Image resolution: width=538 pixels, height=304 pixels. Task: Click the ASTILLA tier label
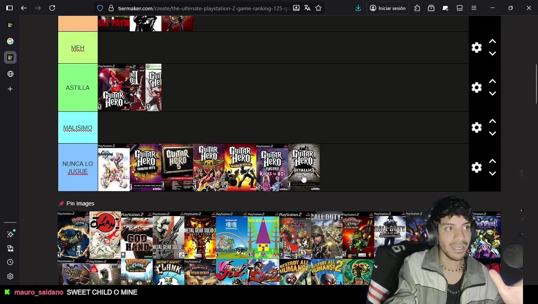(x=78, y=87)
